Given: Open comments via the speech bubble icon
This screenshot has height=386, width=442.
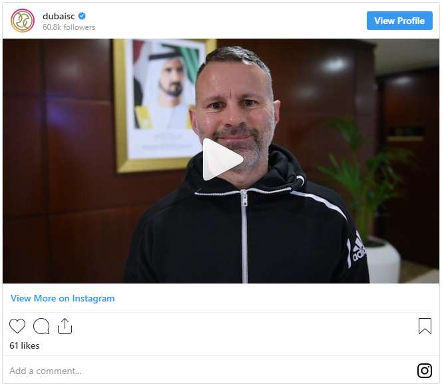Looking at the screenshot, I should [x=41, y=326].
